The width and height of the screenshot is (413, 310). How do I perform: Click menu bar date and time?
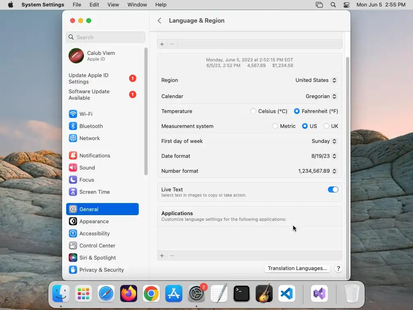tap(381, 5)
